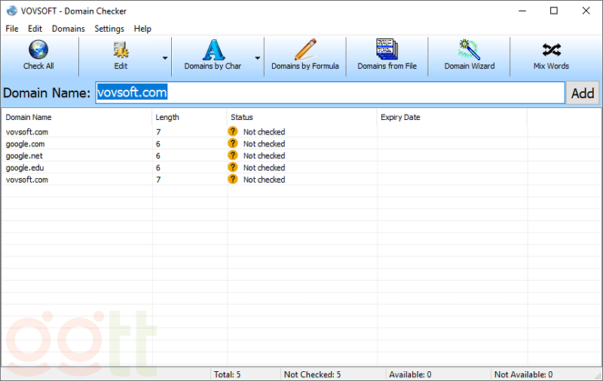Launch Domains by Char generator
This screenshot has height=381, width=603.
point(213,56)
